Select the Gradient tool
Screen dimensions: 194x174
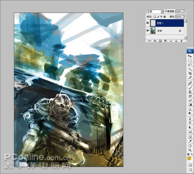(x=190, y=105)
